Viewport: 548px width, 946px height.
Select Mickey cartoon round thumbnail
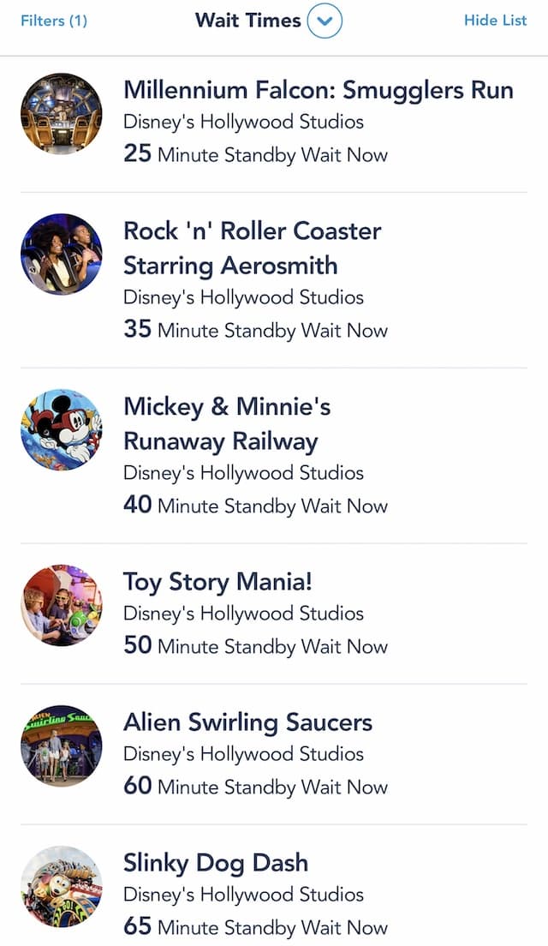pyautogui.click(x=62, y=429)
